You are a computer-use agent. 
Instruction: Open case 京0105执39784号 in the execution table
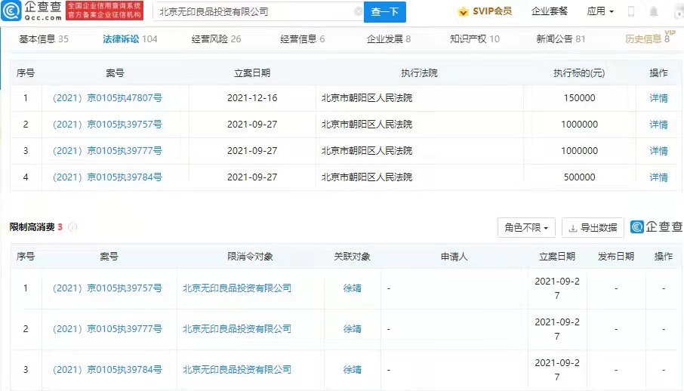click(107, 177)
